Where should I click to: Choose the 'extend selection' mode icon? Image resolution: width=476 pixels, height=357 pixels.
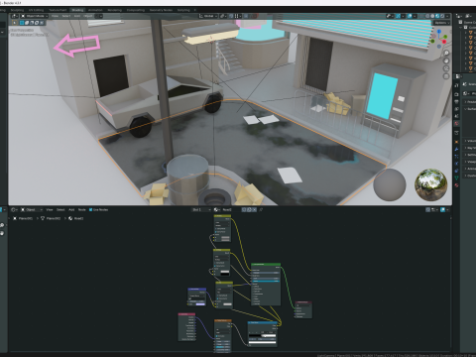[27, 23]
